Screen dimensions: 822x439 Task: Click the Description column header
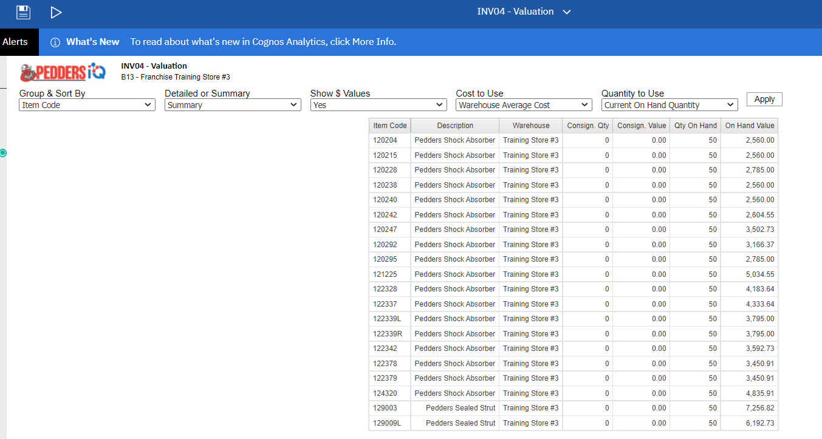click(455, 126)
